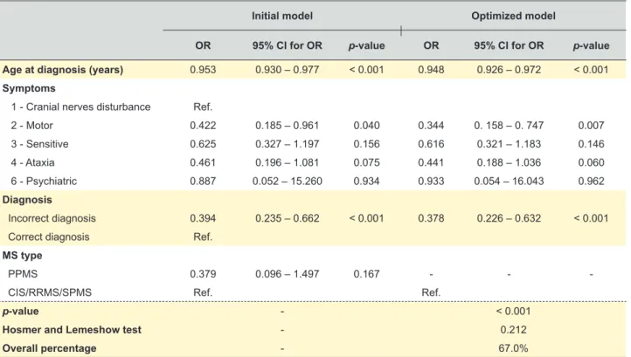Select the "MS type" section heading
Screen dimensions: 631x357
pos(22,255)
